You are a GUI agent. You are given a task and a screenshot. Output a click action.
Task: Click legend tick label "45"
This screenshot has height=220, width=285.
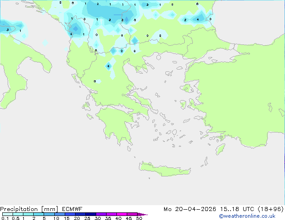click(129, 218)
